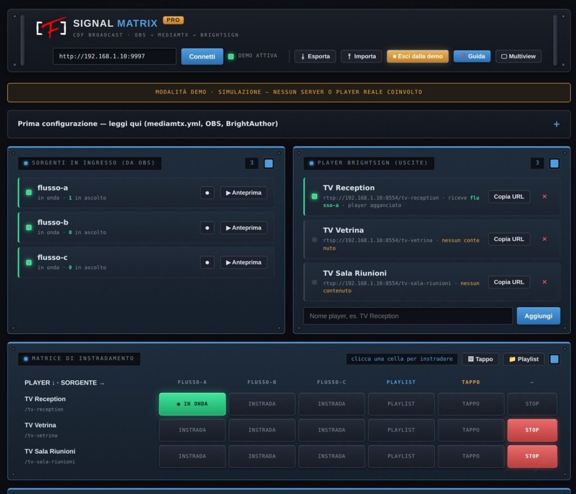This screenshot has width=576, height=494.
Task: Open the Guida help button
Action: tap(472, 56)
